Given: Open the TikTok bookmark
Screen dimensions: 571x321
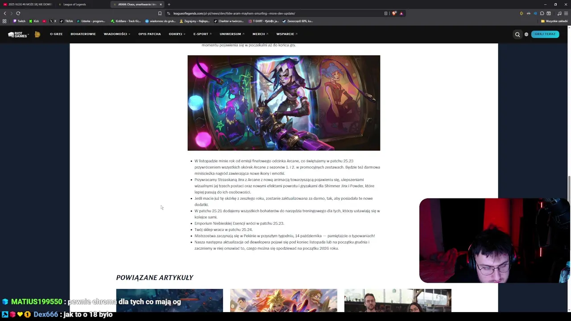Looking at the screenshot, I should 67,21.
